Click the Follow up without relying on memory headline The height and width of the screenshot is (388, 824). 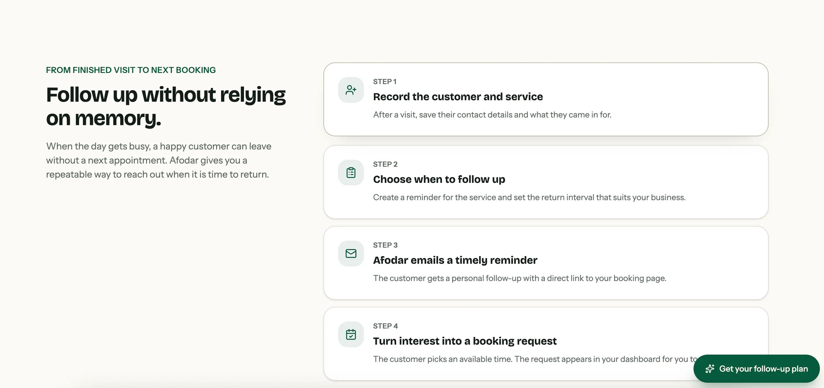[166, 106]
